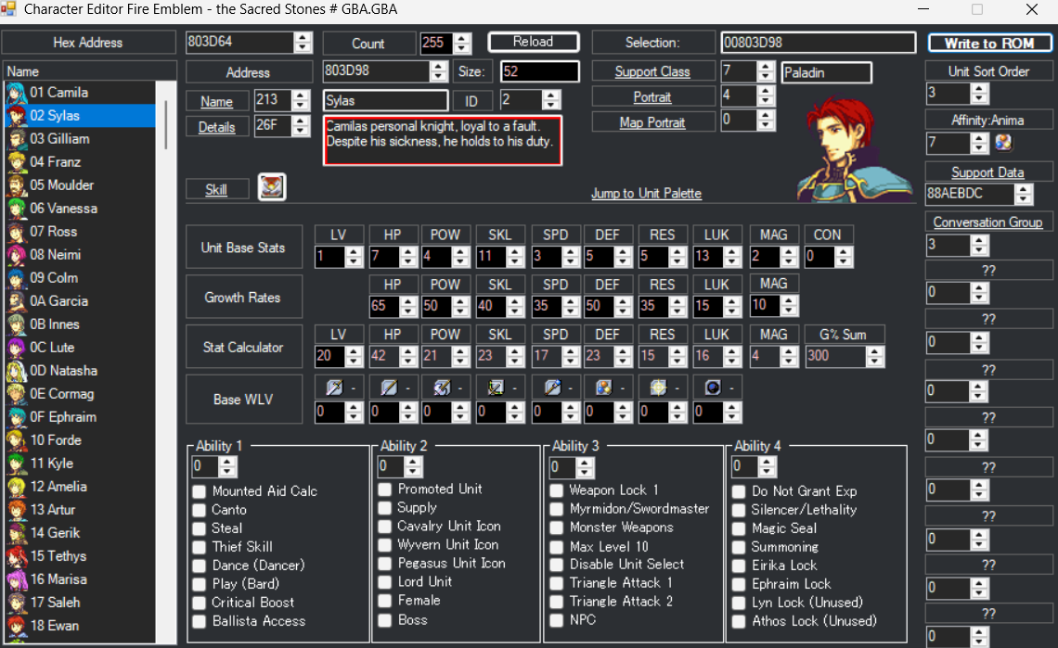Image resolution: width=1058 pixels, height=648 pixels.
Task: Select 05 Moulder in the character list
Action: 61,185
